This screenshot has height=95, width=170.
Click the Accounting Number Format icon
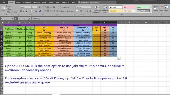[x=77, y=11]
